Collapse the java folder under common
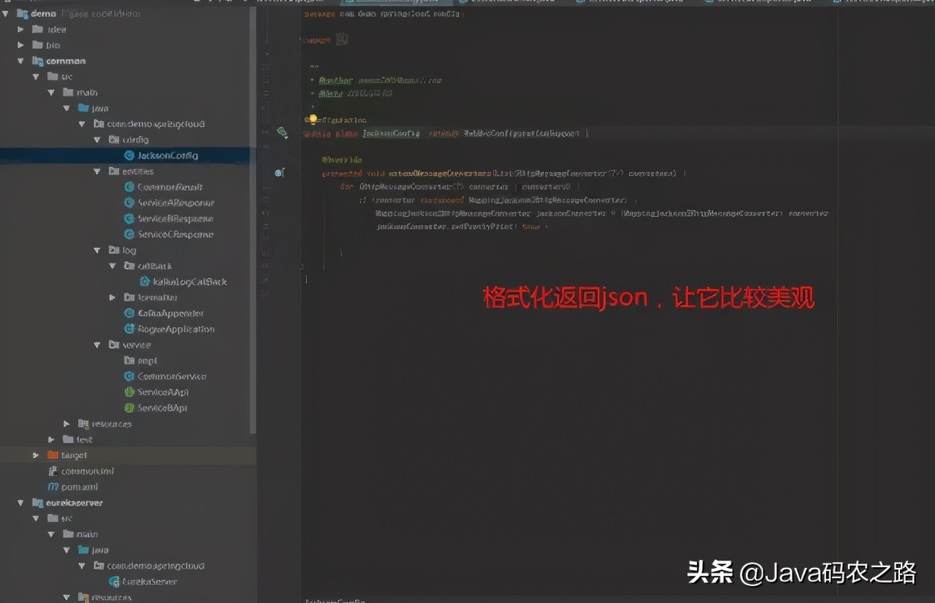Image resolution: width=935 pixels, height=603 pixels. tap(66, 108)
